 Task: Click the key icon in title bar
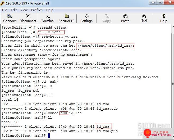click(2, 3)
